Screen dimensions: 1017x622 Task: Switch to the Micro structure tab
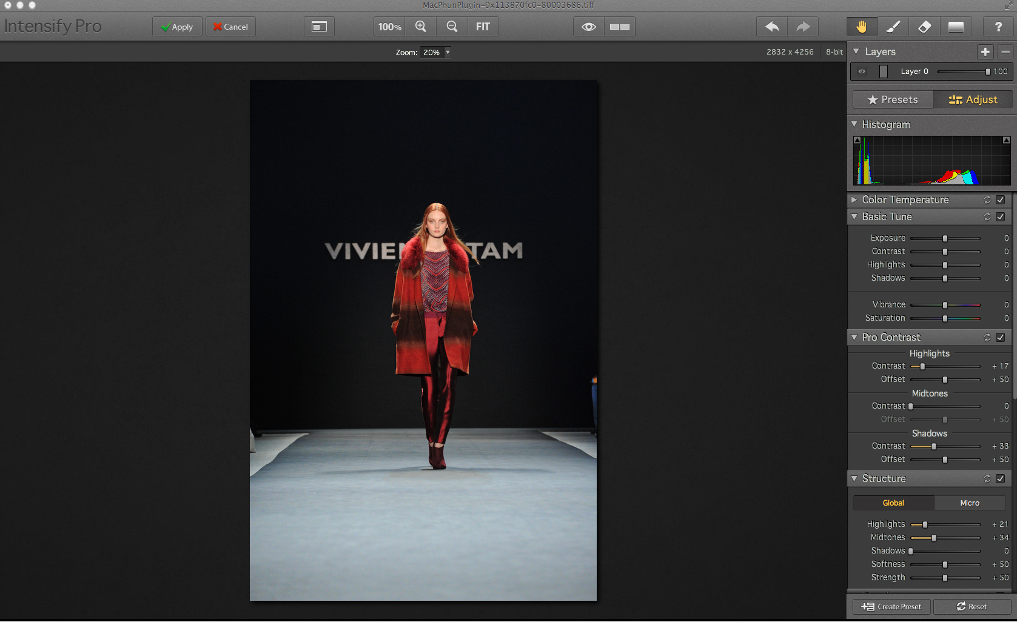(x=969, y=503)
